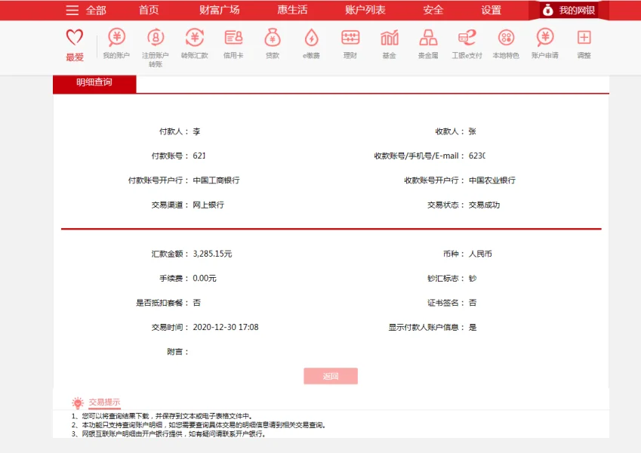Click the 我的账户 account icon
The width and height of the screenshot is (641, 453).
click(116, 38)
